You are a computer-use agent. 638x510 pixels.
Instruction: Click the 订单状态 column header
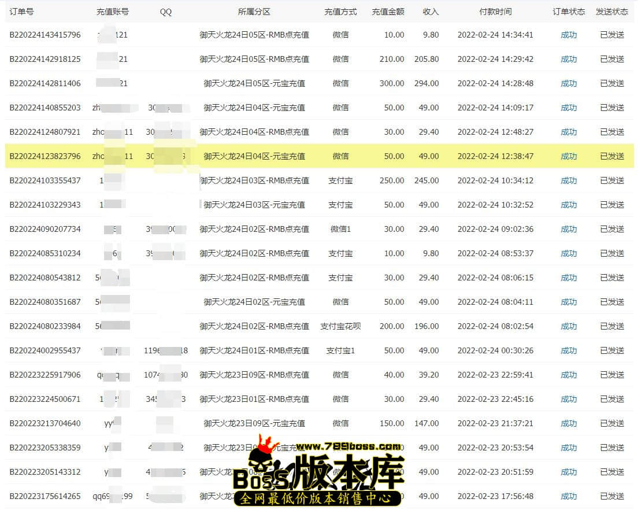coord(569,12)
